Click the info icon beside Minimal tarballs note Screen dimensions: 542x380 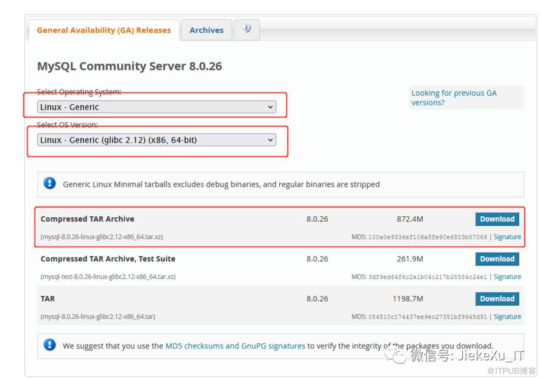tap(50, 184)
